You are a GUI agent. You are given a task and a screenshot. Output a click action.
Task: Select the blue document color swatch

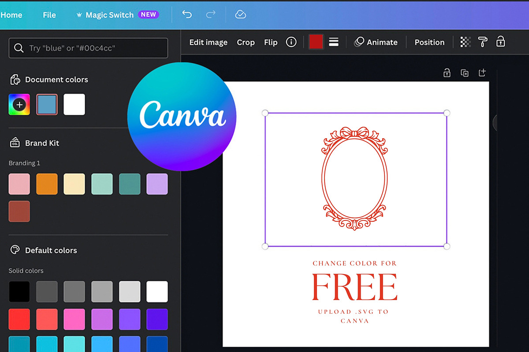pos(47,105)
